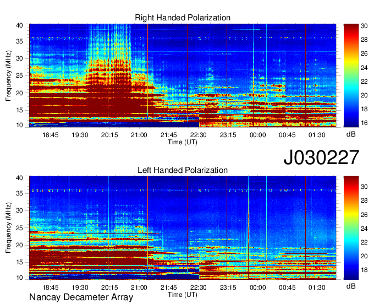The image size is (374, 304).
Task: Select the left-handed spectrogram plot area
Action: [x=183, y=228]
